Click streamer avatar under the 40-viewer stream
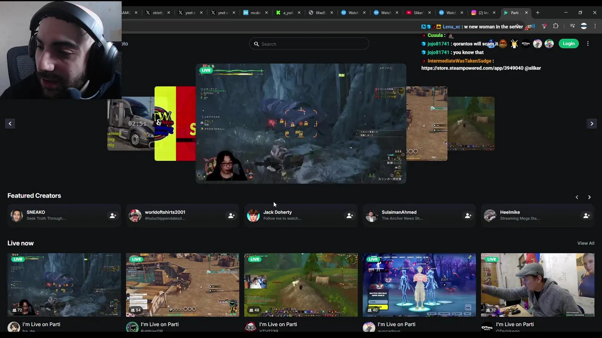The height and width of the screenshot is (338, 602). coord(369,327)
